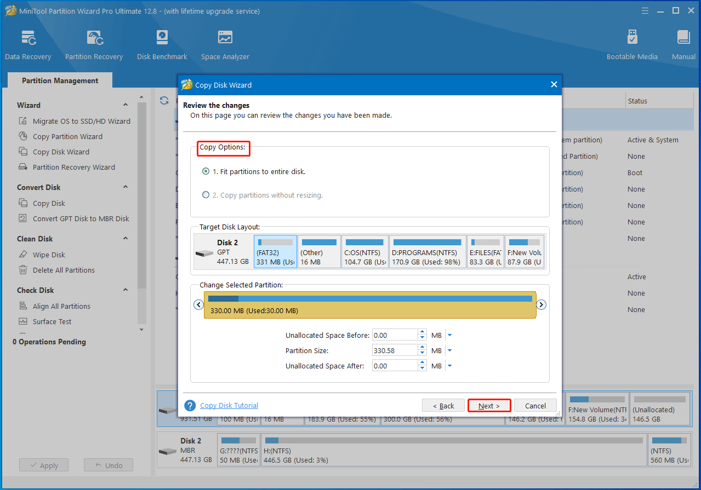The image size is (701, 490).
Task: Click the help icon beside Copy Disk Tutorial
Action: [190, 406]
